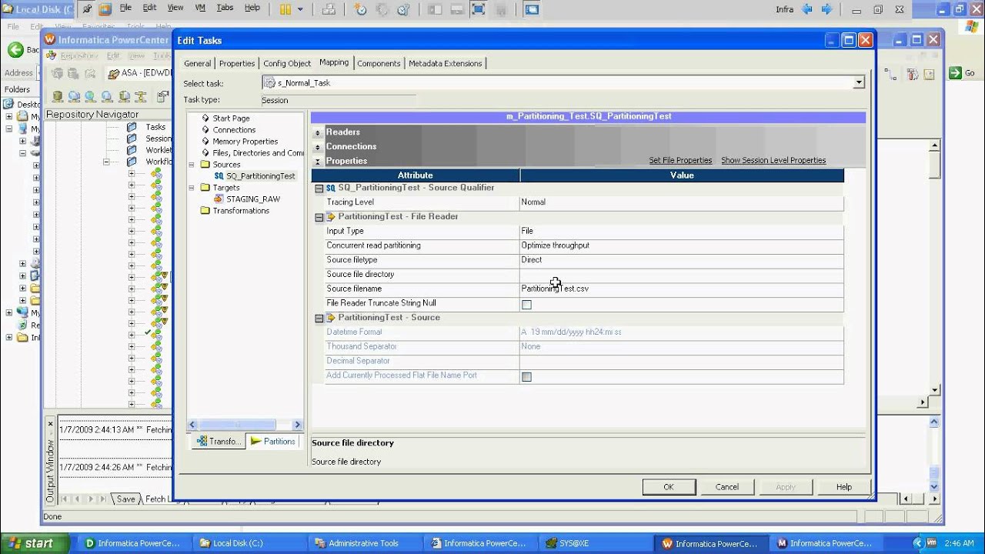Click the VM pause icon

[x=285, y=9]
